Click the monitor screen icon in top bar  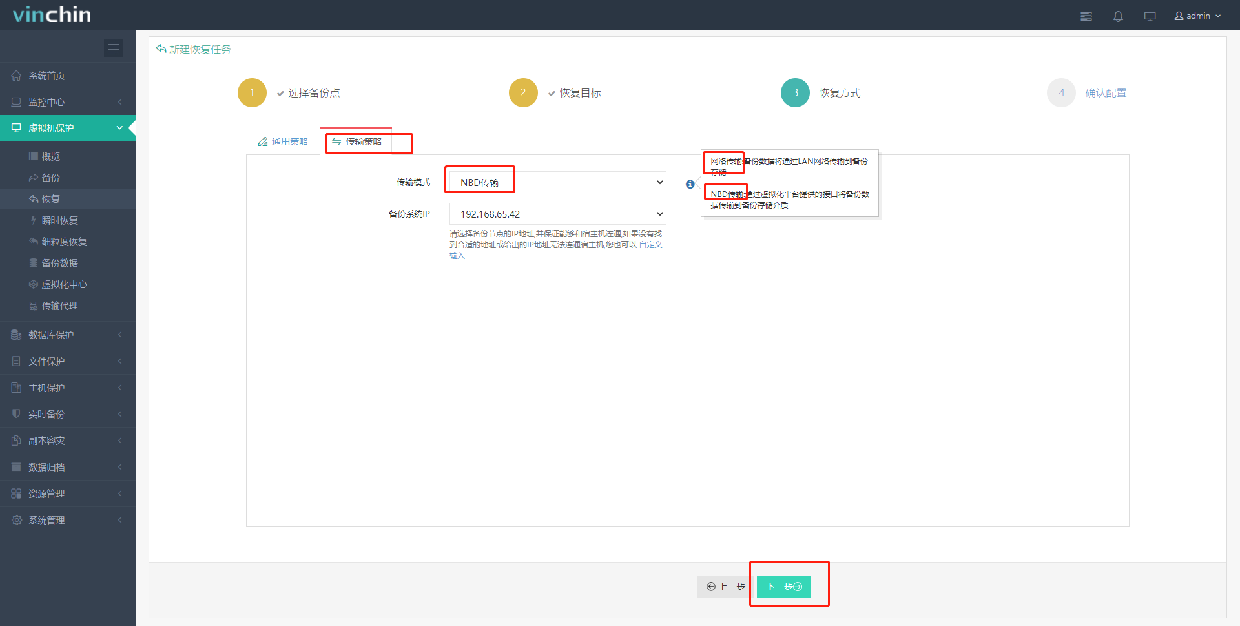[1150, 16]
